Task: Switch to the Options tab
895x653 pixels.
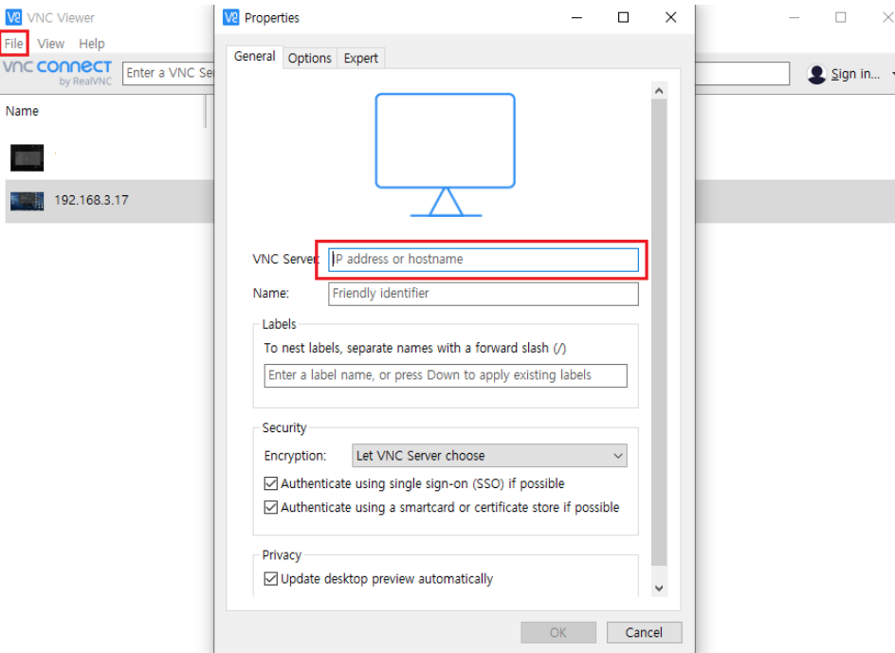Action: click(309, 58)
